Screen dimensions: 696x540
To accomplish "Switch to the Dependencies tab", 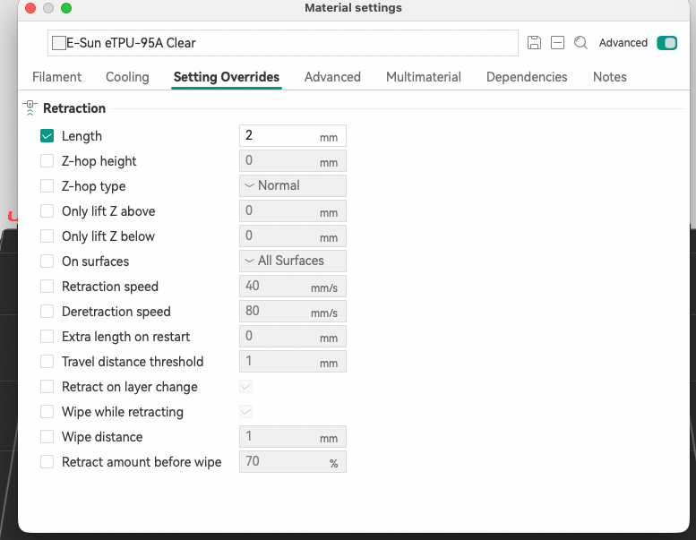I will coord(527,77).
